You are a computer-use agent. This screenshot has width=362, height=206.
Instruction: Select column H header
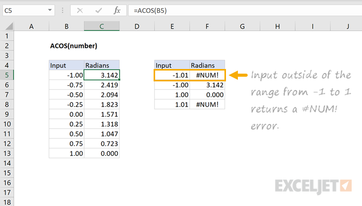point(278,26)
